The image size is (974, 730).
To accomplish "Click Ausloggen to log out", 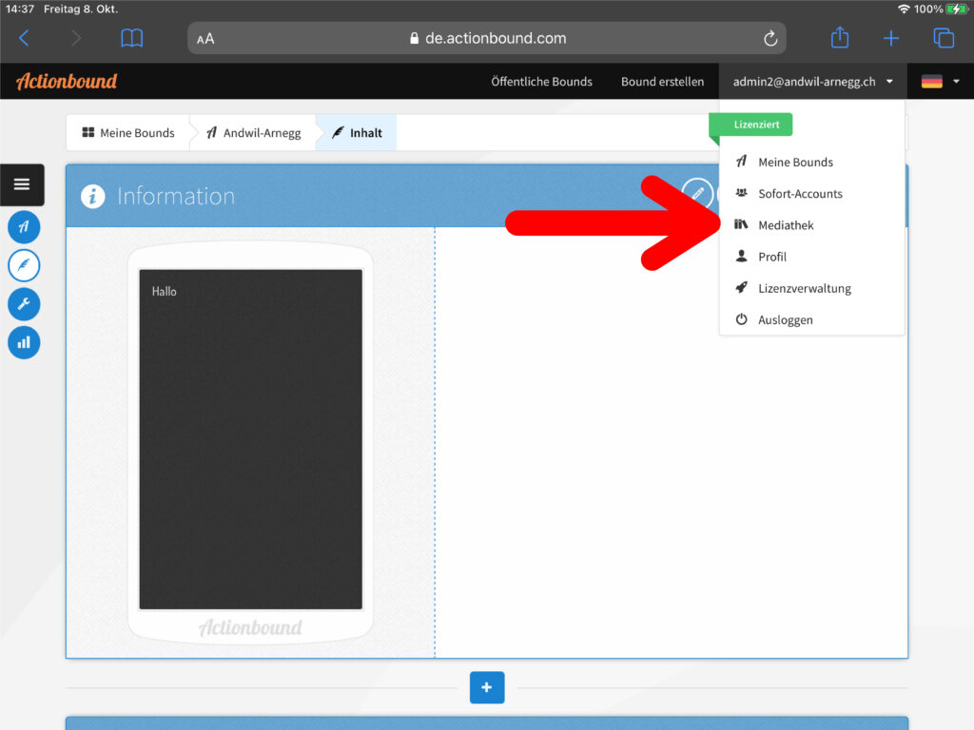I will pos(785,320).
